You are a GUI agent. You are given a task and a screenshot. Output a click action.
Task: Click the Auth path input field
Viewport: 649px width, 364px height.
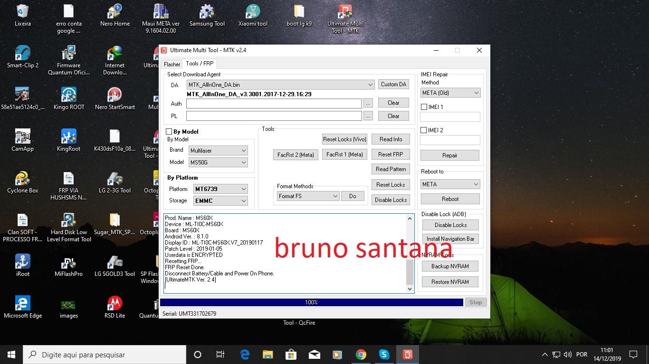click(274, 103)
